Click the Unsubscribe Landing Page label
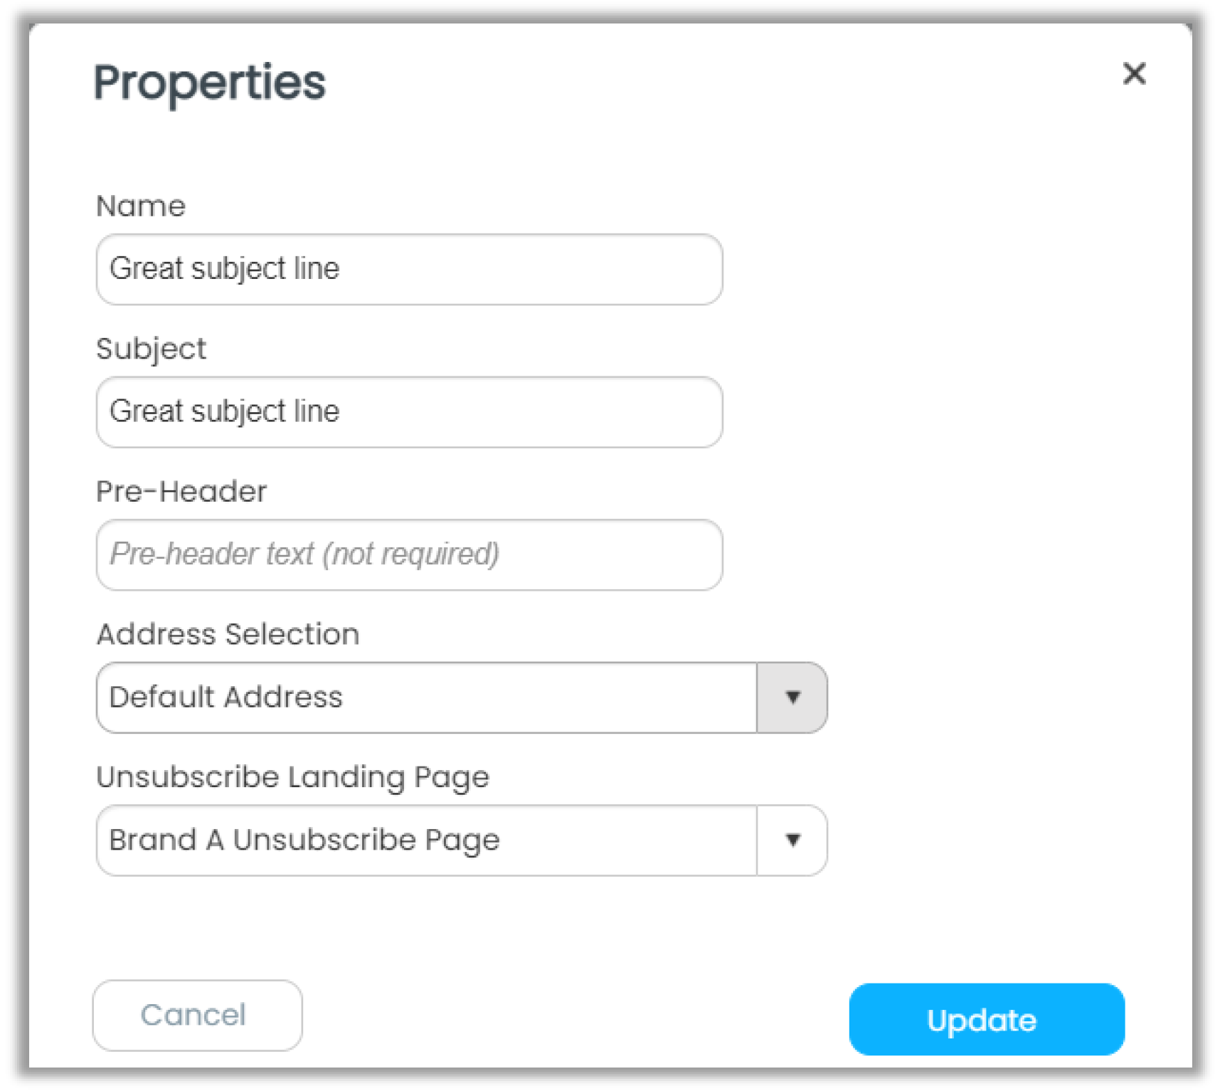1215x1091 pixels. pos(292,778)
